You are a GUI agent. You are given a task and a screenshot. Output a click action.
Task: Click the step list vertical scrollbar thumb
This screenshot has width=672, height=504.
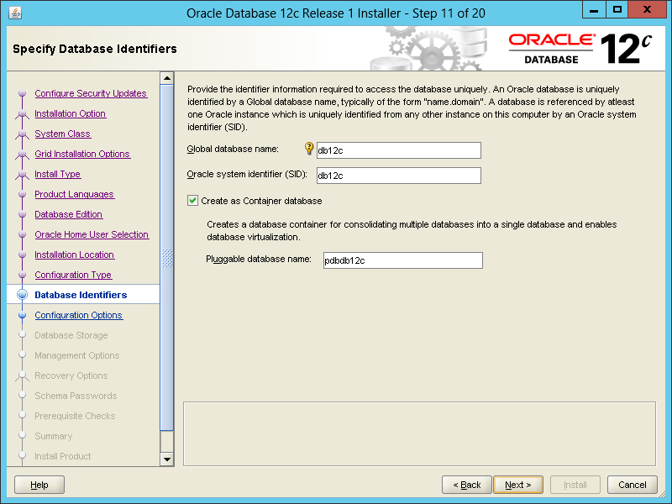click(x=167, y=258)
